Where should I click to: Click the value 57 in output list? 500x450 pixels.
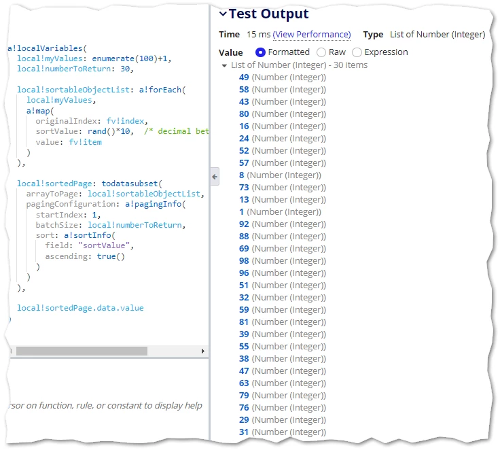(x=244, y=162)
